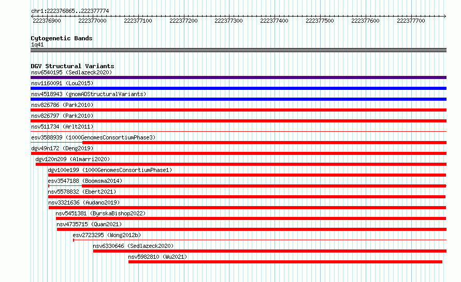Viewport: 461px width, 282px height.
Task: Click the nsv3321636 (Audano2019) label
Action: [84, 202]
